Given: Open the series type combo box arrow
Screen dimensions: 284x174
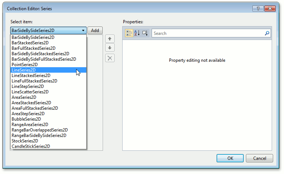Looking at the screenshot, I should click(x=83, y=31).
